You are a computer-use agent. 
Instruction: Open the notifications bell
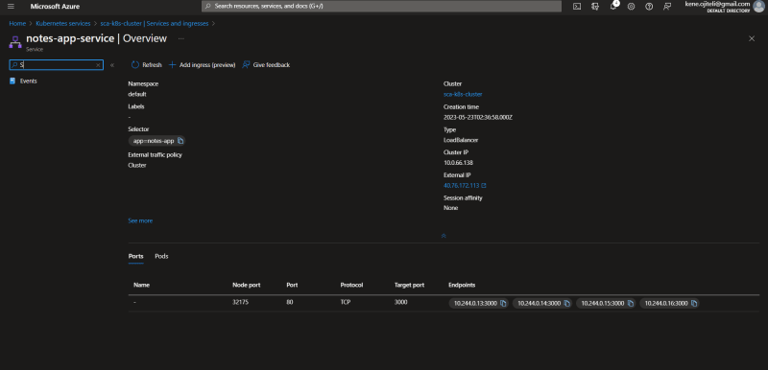613,7
